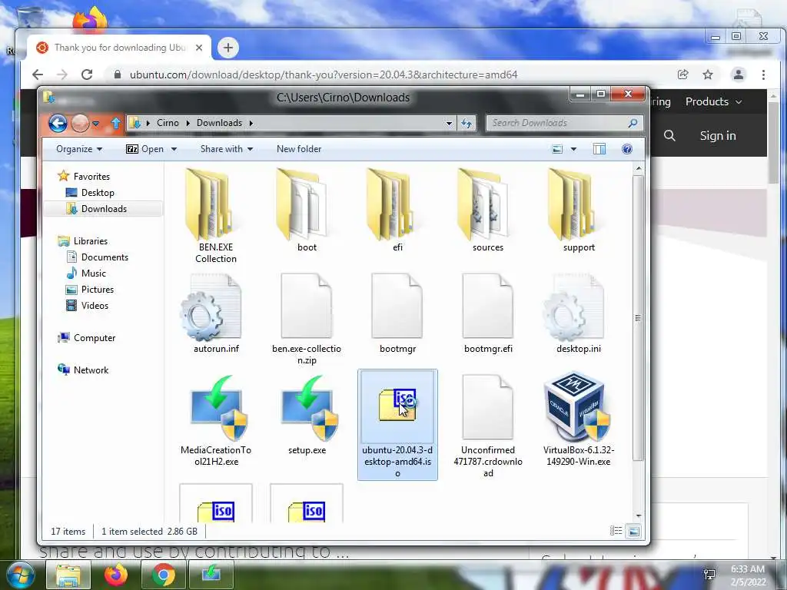Close the Ubuntu download tab
787x590 pixels.
pos(199,48)
